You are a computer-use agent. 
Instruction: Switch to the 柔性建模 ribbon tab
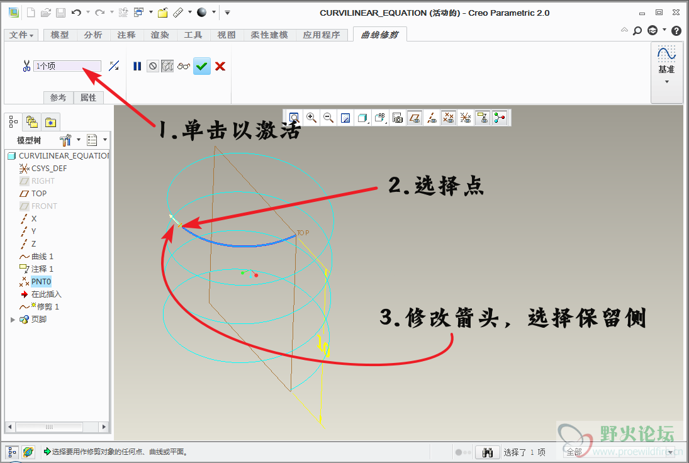click(269, 35)
